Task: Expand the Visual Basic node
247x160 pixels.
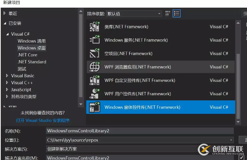Action: pyautogui.click(x=7, y=76)
